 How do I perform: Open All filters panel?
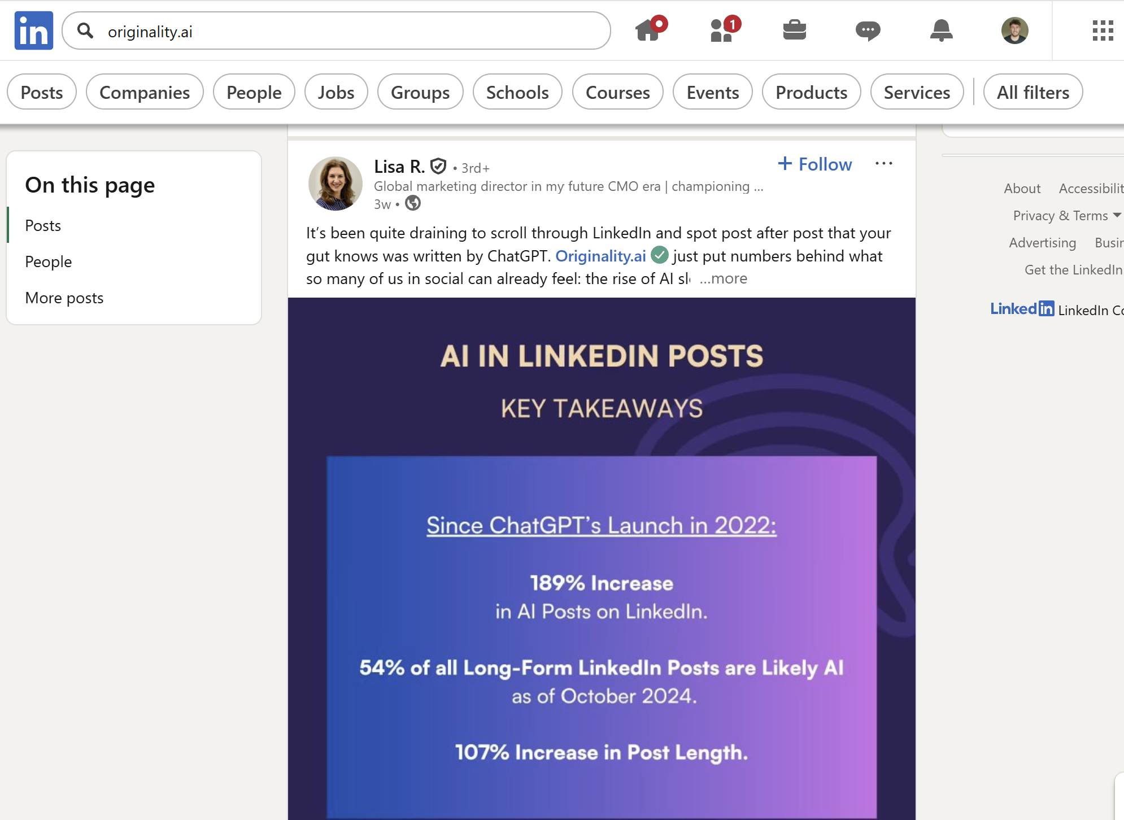point(1032,92)
